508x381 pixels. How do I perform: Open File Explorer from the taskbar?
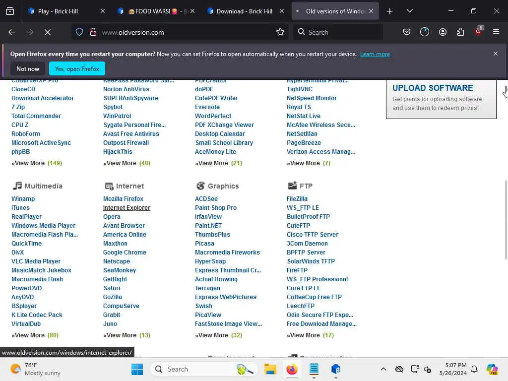pos(270,369)
